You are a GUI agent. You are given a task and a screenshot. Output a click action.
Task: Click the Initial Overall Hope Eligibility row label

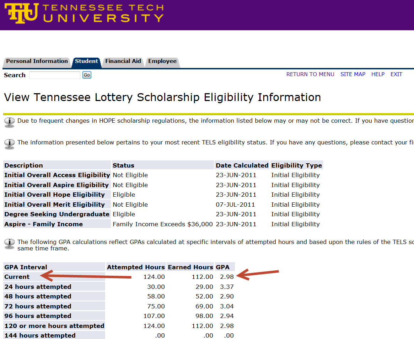pyautogui.click(x=54, y=195)
